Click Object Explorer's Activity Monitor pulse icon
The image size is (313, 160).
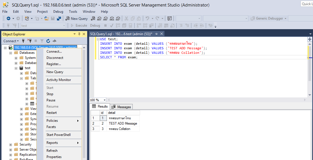point(54,41)
